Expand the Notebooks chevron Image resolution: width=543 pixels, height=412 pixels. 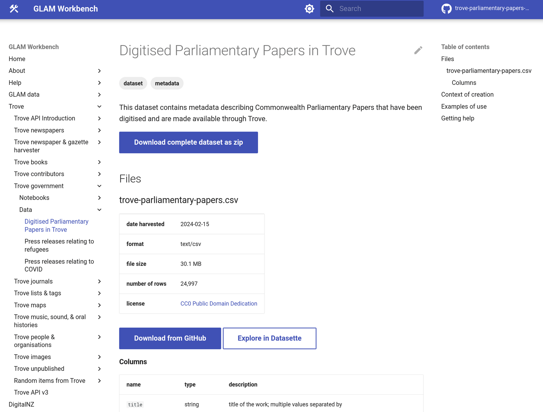(x=99, y=198)
